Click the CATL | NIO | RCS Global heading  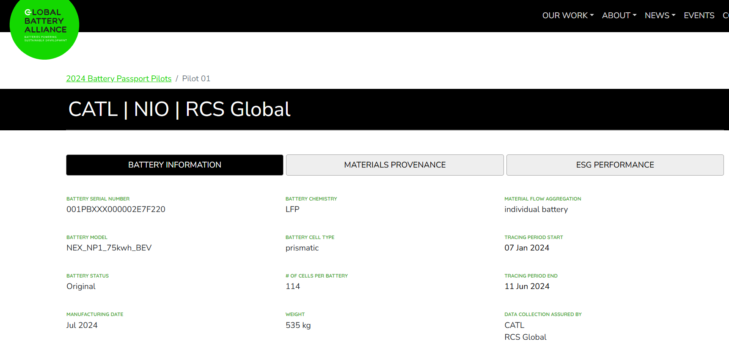point(179,110)
